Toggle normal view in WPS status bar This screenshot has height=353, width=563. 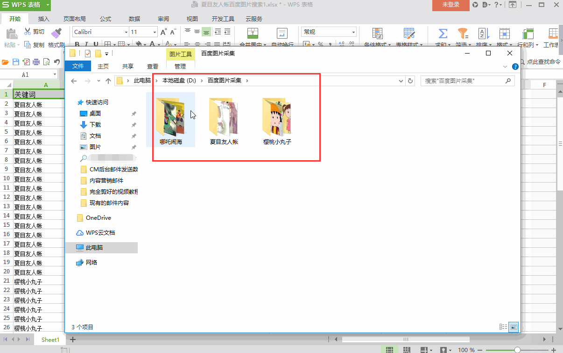pyautogui.click(x=389, y=350)
